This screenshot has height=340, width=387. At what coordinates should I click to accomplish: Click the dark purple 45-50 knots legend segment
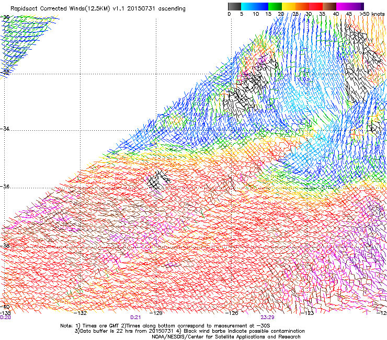click(357, 6)
